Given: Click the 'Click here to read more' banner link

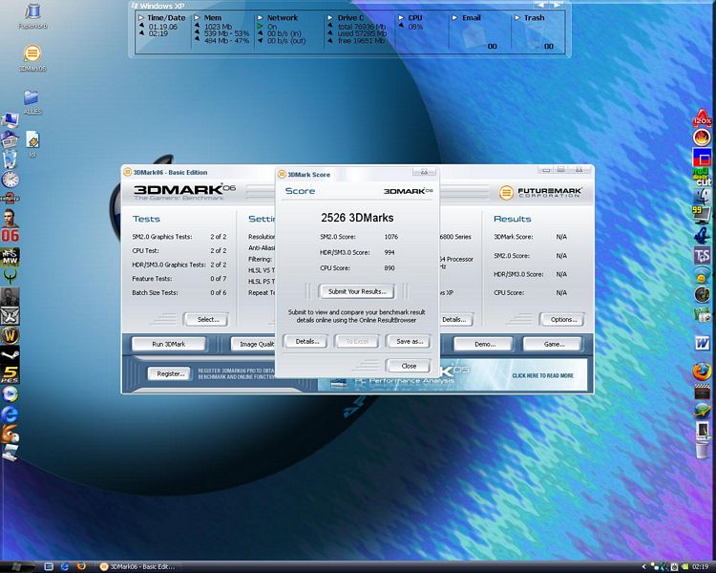Looking at the screenshot, I should tap(542, 375).
